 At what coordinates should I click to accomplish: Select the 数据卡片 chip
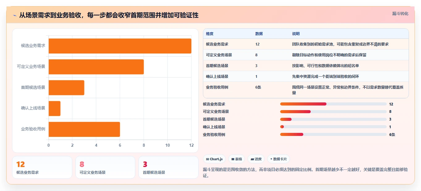coord(279,159)
